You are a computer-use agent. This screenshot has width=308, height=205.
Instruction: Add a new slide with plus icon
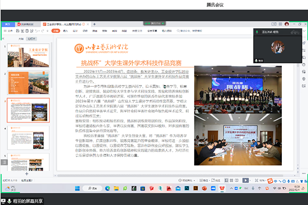click(x=27, y=174)
